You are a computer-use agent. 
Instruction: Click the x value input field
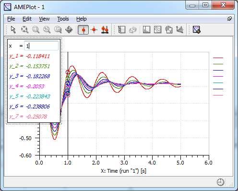[41, 46]
